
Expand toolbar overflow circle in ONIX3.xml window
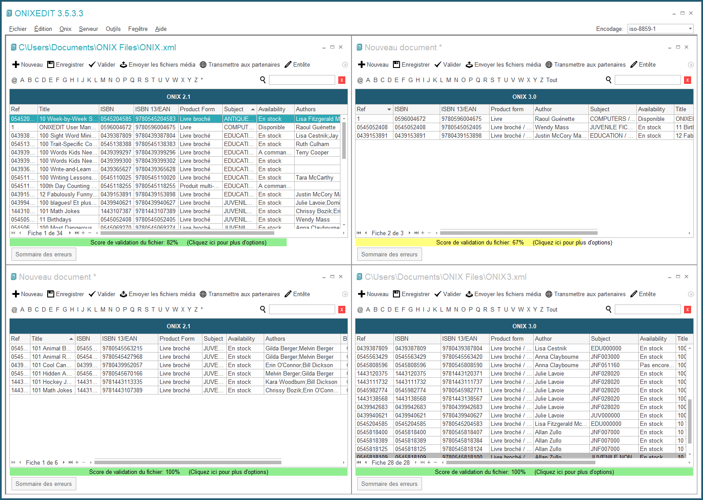(691, 294)
